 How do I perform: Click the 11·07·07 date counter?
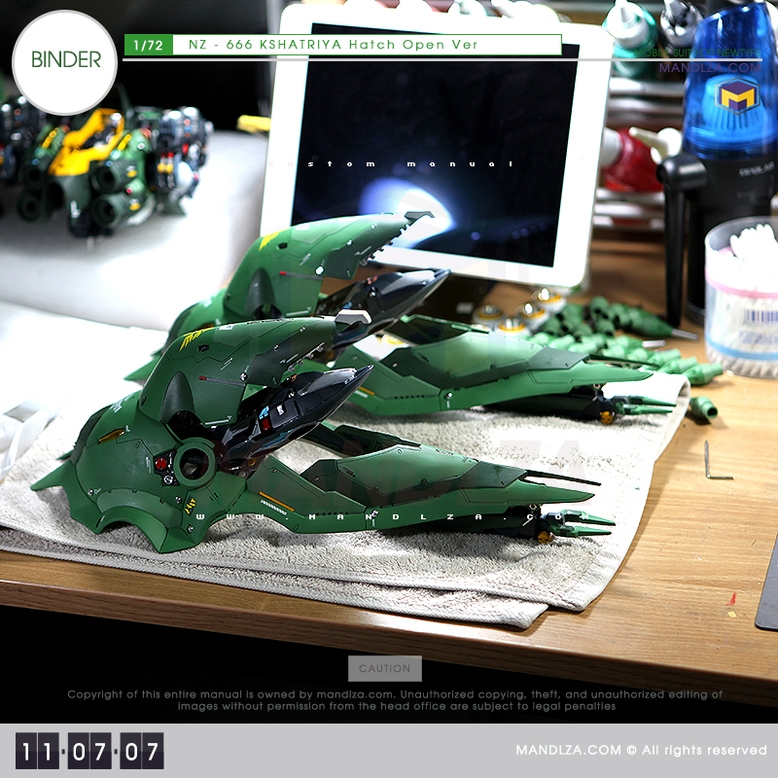[89, 751]
